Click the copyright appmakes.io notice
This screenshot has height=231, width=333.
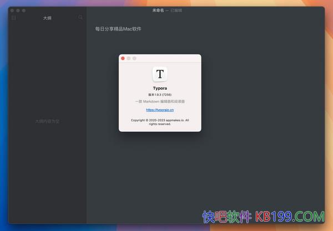click(160, 122)
